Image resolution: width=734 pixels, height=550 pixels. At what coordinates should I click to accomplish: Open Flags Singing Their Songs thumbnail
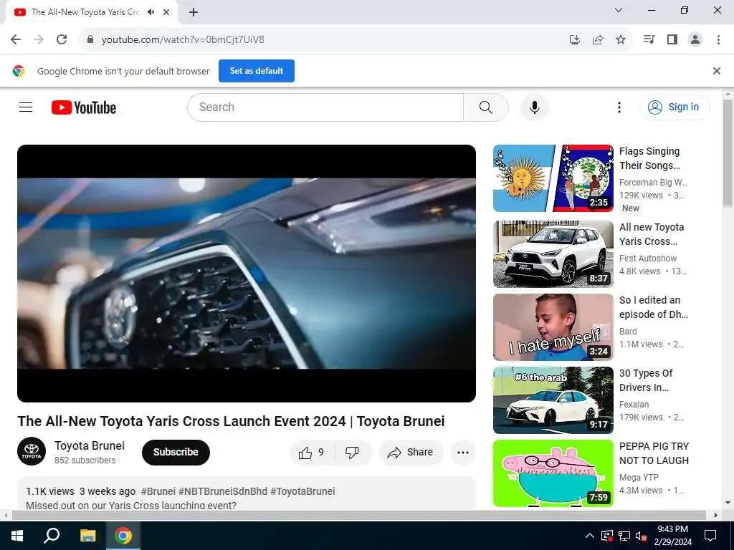553,178
